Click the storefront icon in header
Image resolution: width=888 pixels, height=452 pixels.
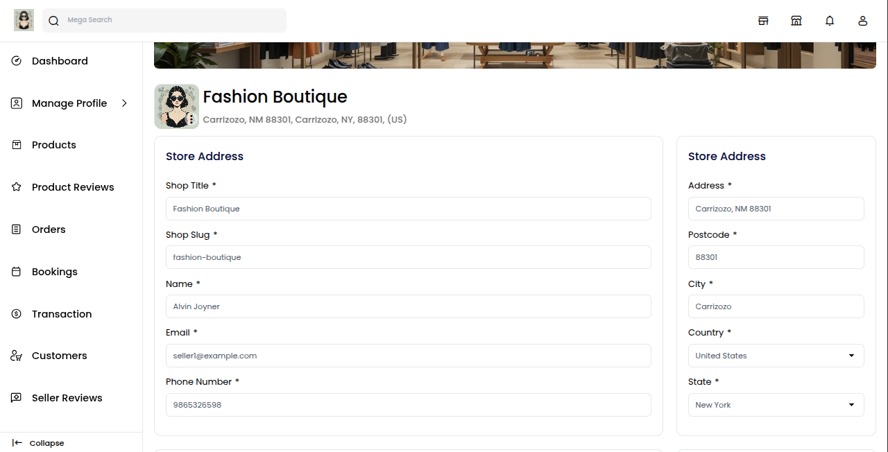point(763,21)
